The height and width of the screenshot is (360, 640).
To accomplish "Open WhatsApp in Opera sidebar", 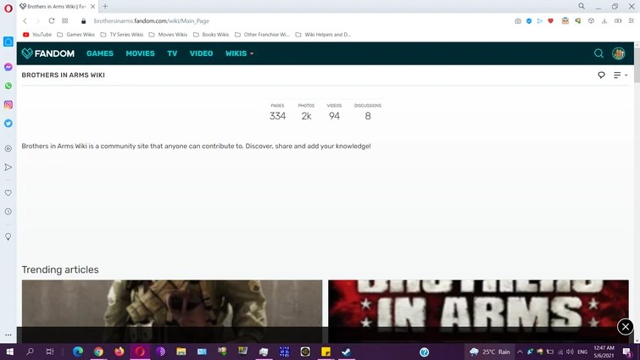I will pyautogui.click(x=8, y=86).
